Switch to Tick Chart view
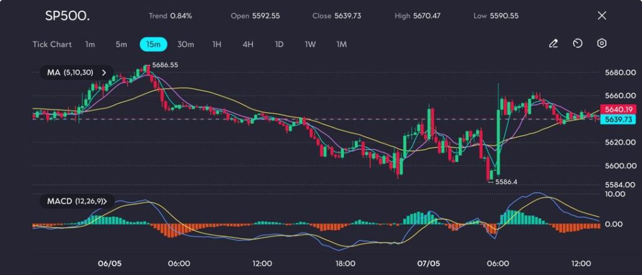Screen dimensions: 642x275 click(52, 44)
